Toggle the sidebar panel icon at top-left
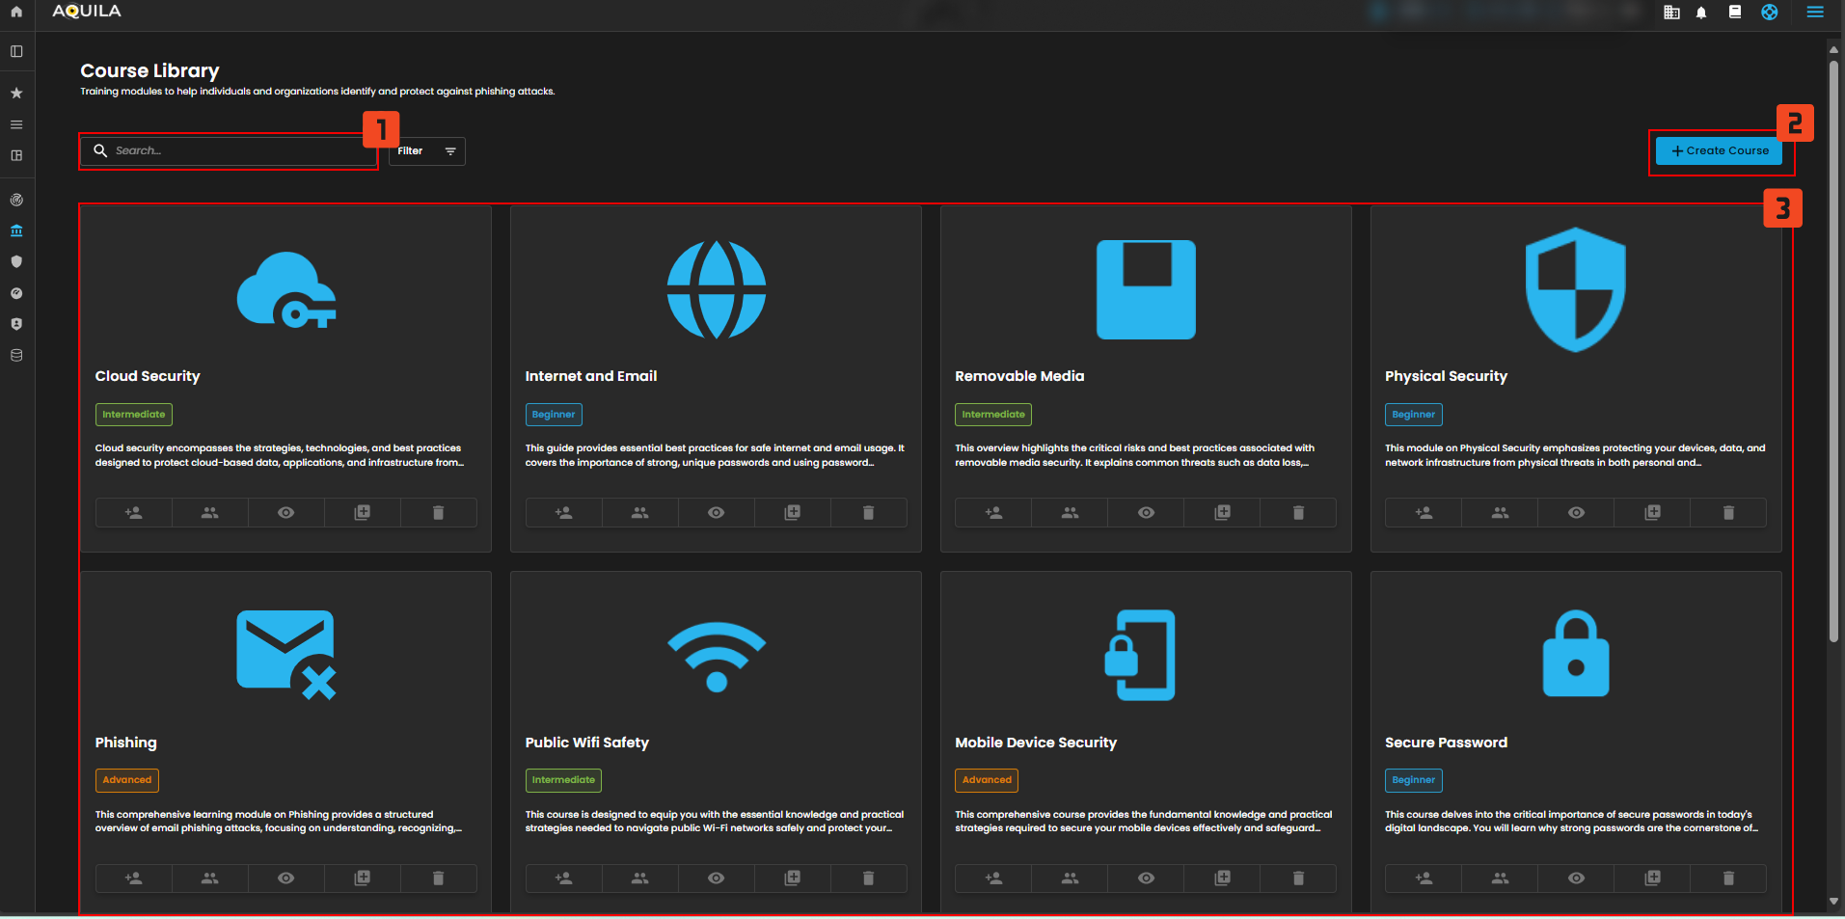This screenshot has width=1845, height=919. click(x=16, y=52)
